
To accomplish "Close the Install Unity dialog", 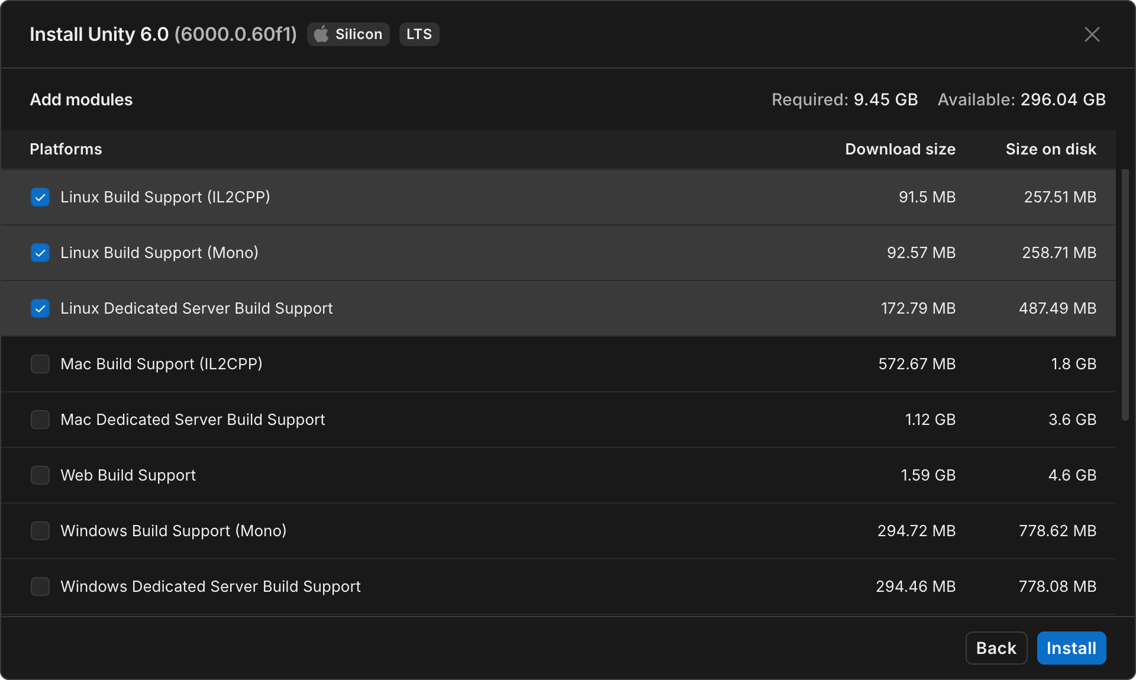I will (1092, 34).
